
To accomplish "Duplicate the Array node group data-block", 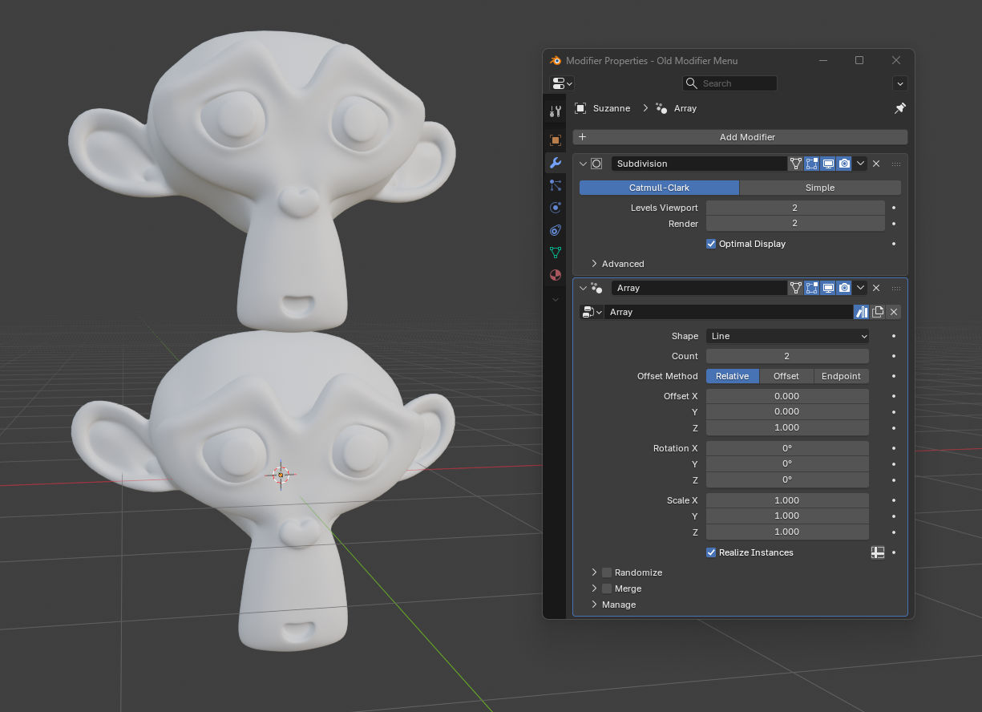I will point(878,312).
